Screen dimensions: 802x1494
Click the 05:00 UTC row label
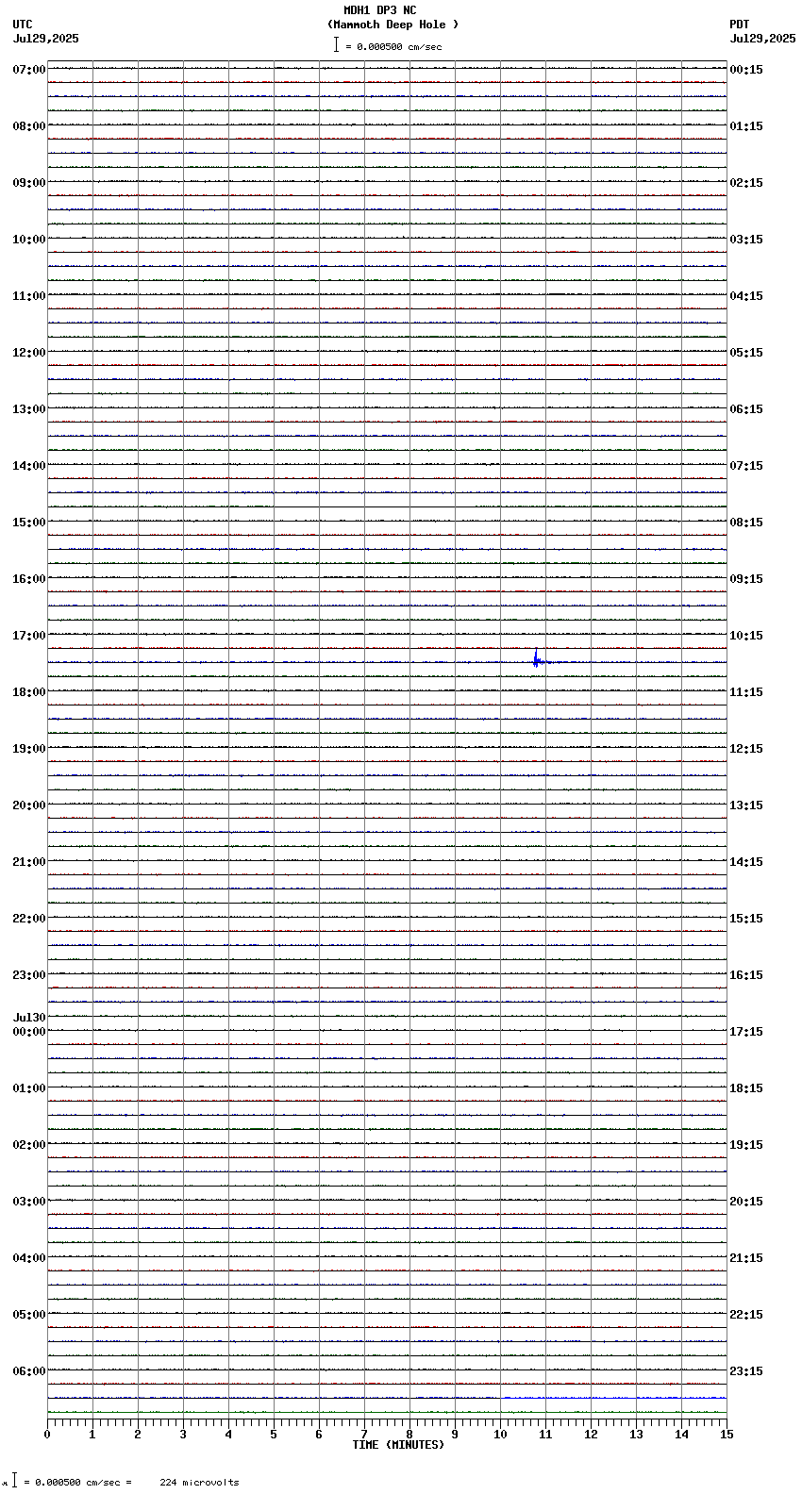[29, 1315]
